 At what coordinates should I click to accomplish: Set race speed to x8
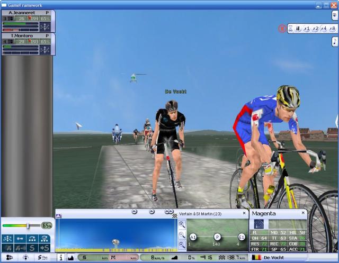point(332,29)
